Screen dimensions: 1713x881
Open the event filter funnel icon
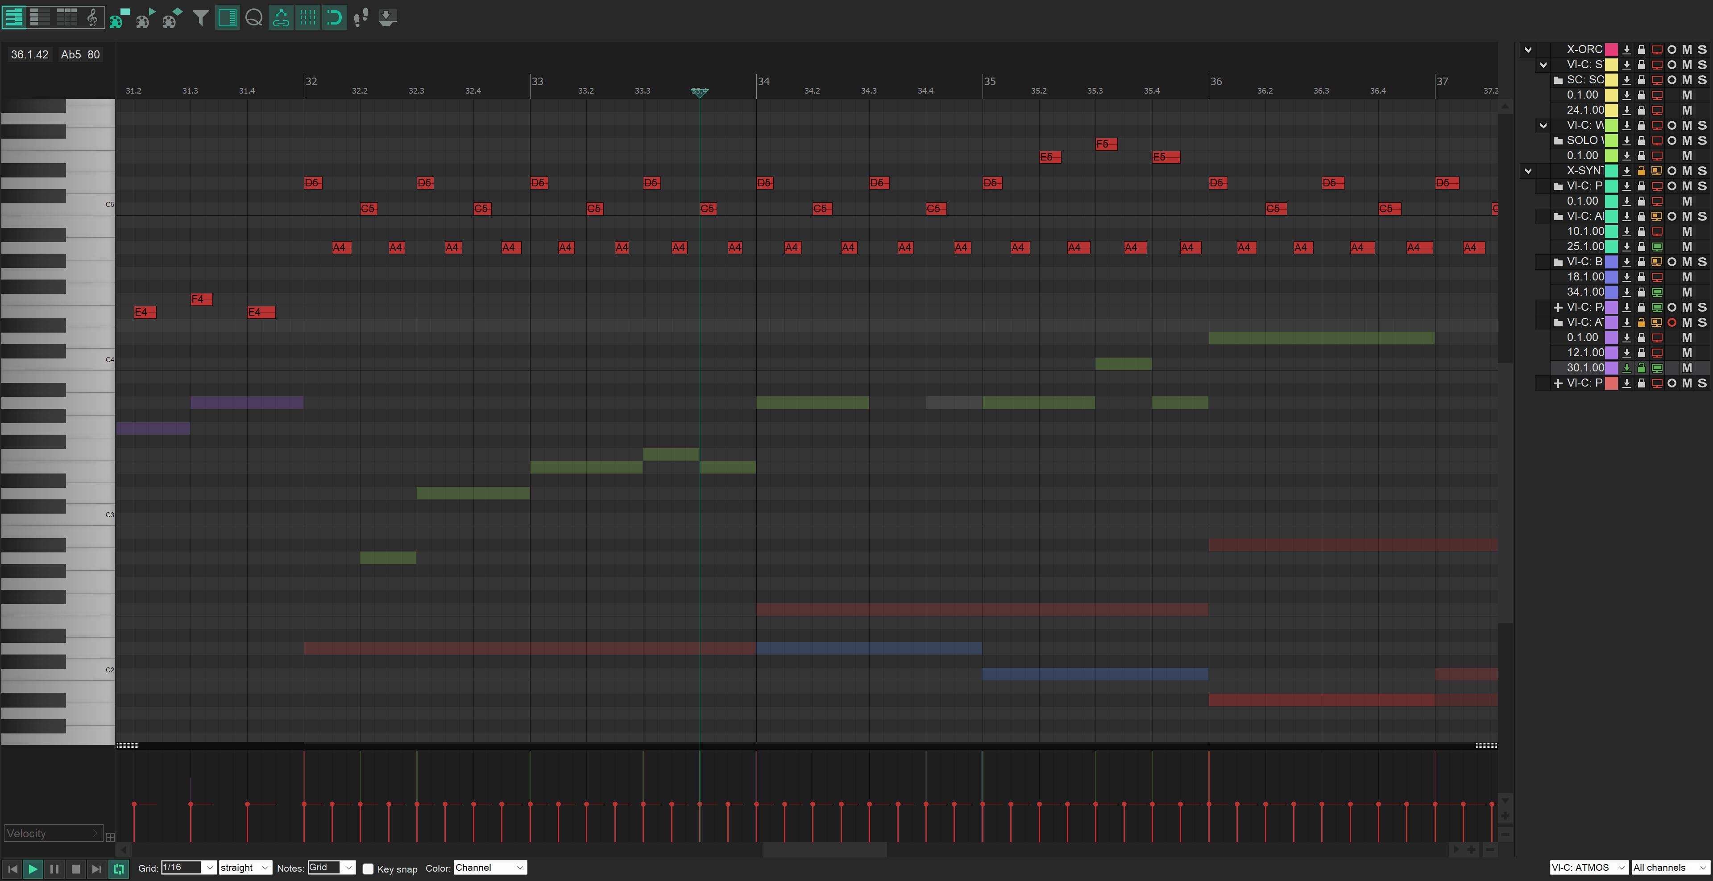[x=200, y=17]
